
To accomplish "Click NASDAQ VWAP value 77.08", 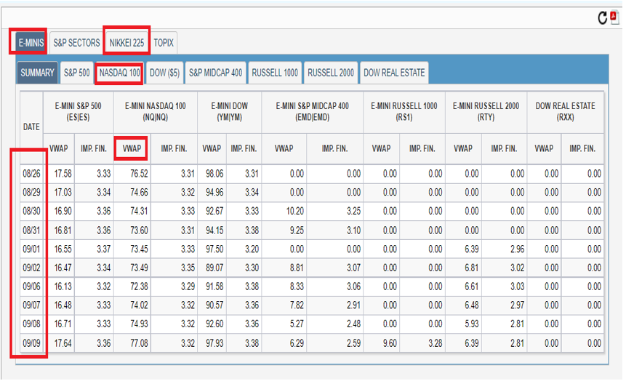I will pos(139,343).
